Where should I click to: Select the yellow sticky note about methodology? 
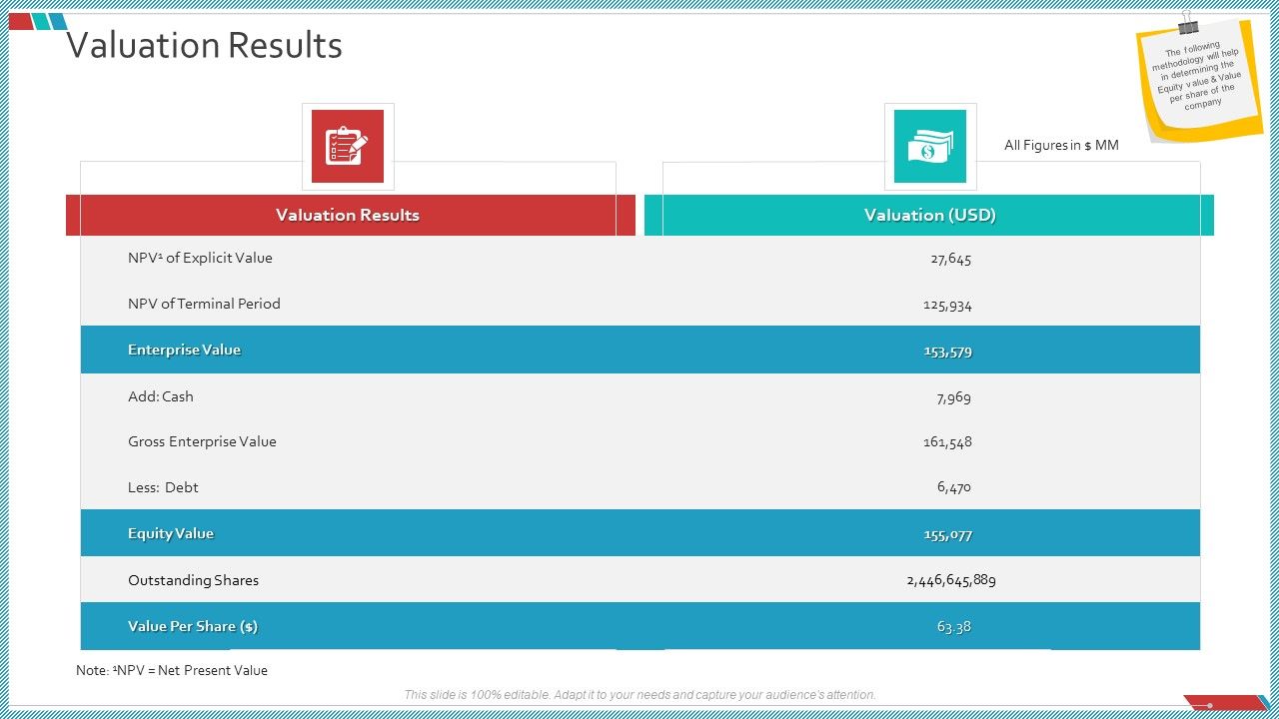click(x=1199, y=80)
